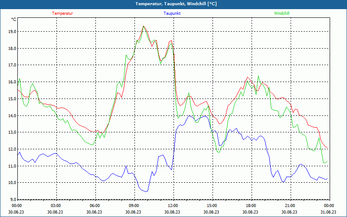347x217 pixels.
Task: Click the 31.08.23 date label
Action: [x=328, y=212]
